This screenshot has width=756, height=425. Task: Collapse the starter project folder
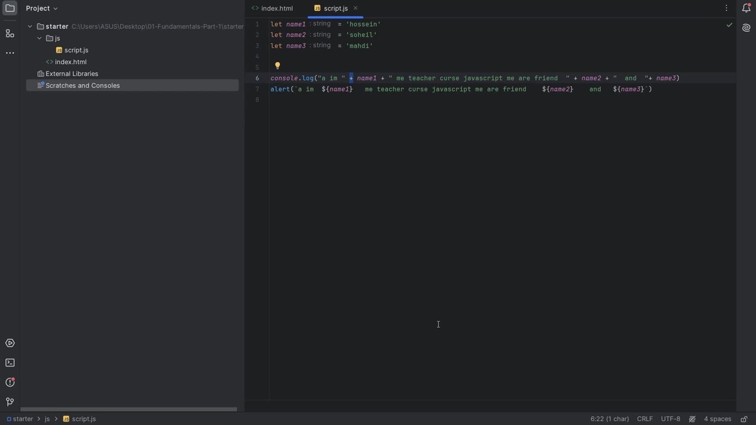[x=30, y=27]
